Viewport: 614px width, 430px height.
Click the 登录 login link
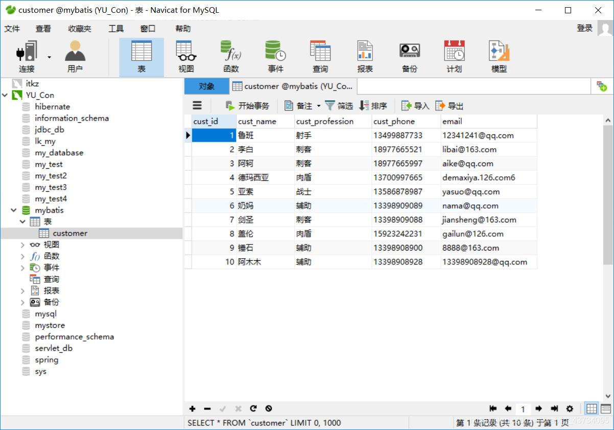pyautogui.click(x=584, y=28)
